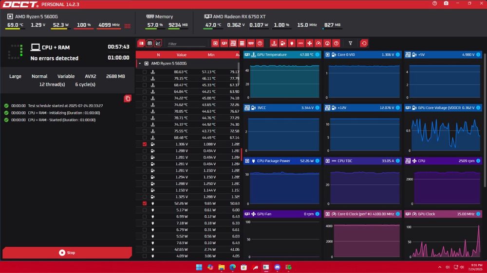This screenshot has height=273, width=487.
Task: Open the help icon in title bar
Action: pyautogui.click(x=434, y=3)
